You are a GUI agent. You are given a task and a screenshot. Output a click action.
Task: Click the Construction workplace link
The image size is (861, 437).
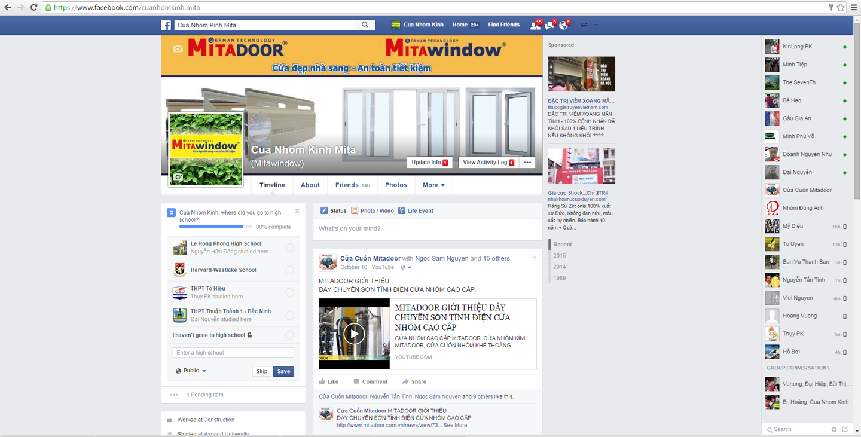[x=219, y=420]
